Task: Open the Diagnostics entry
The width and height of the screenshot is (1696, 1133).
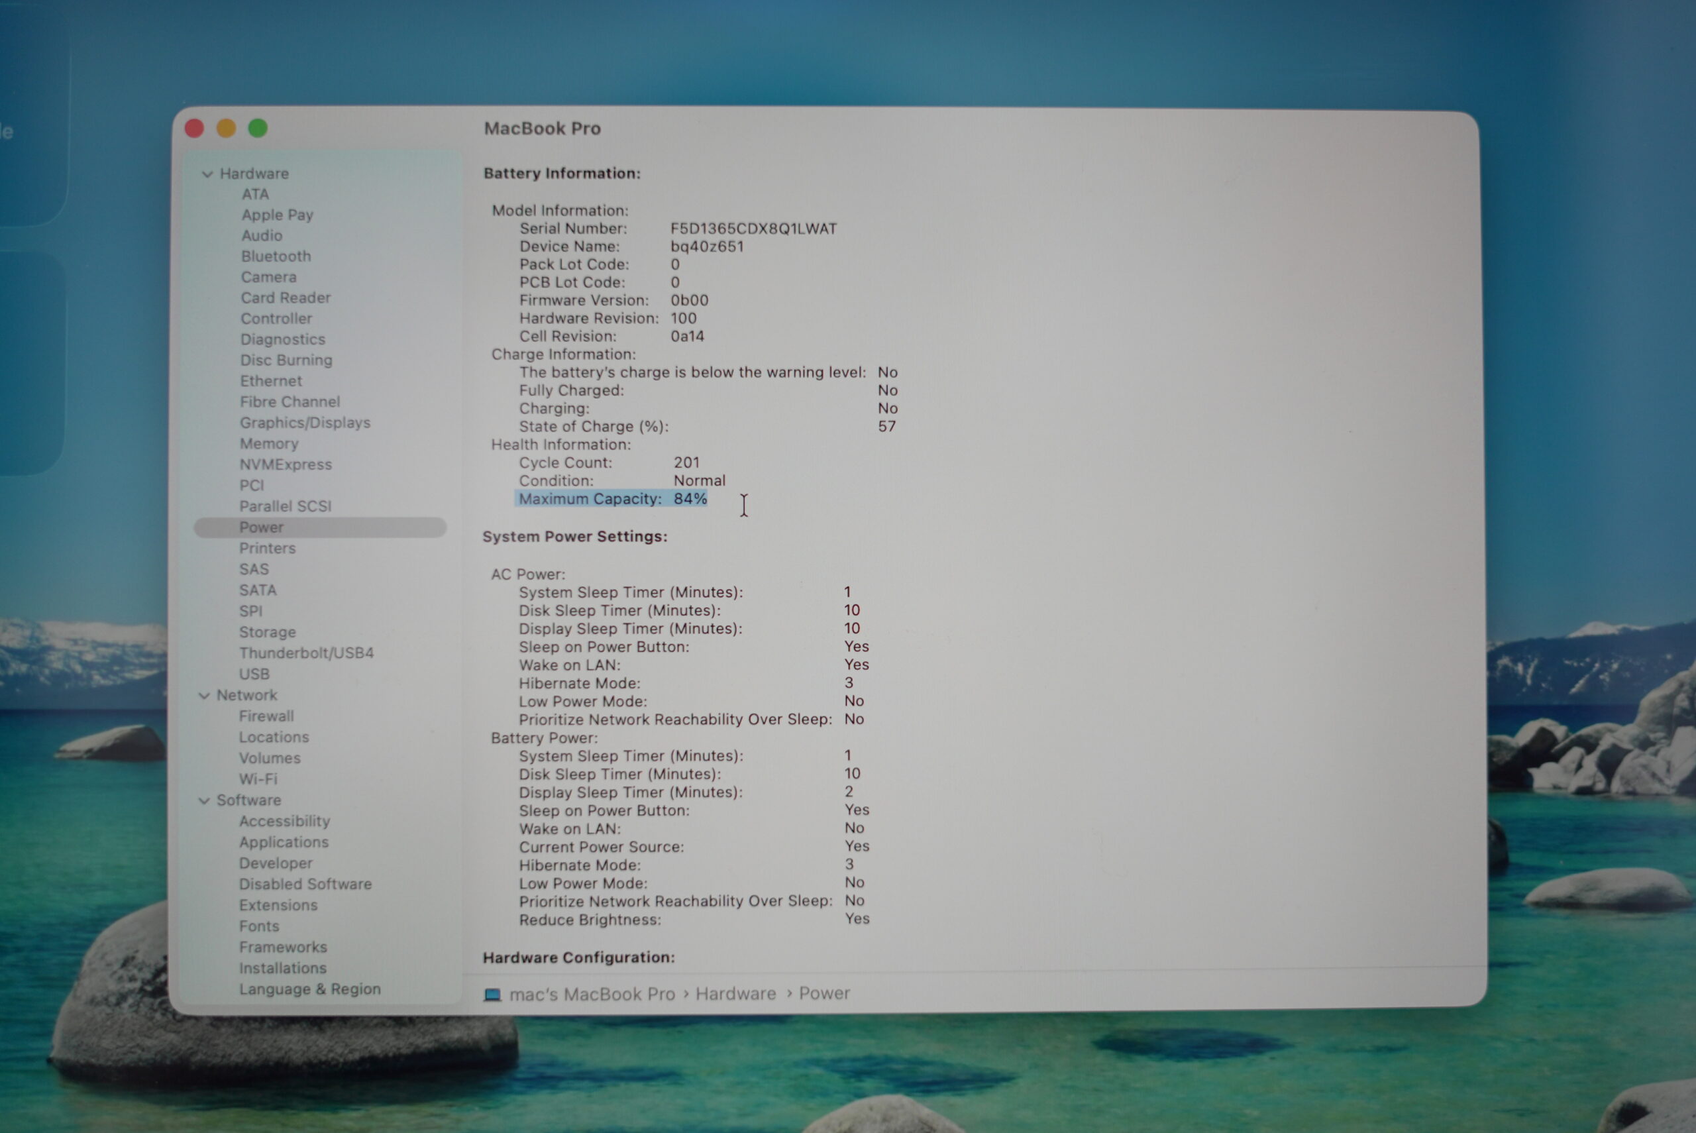Action: tap(282, 340)
